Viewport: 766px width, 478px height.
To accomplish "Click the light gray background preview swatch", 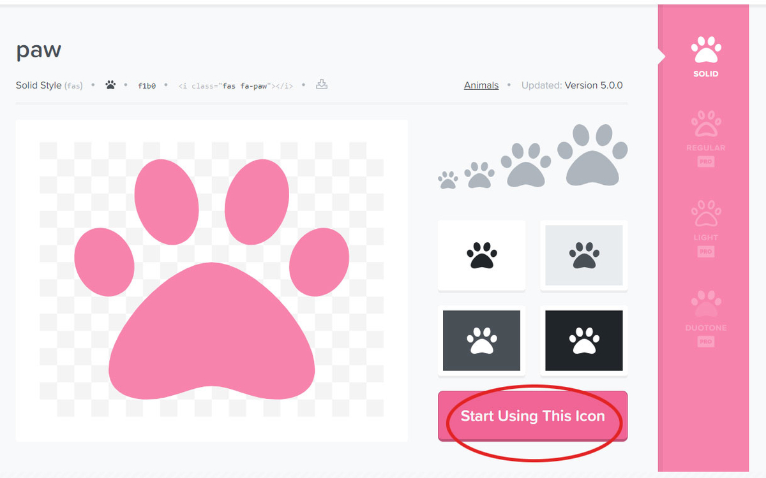I will pyautogui.click(x=583, y=255).
